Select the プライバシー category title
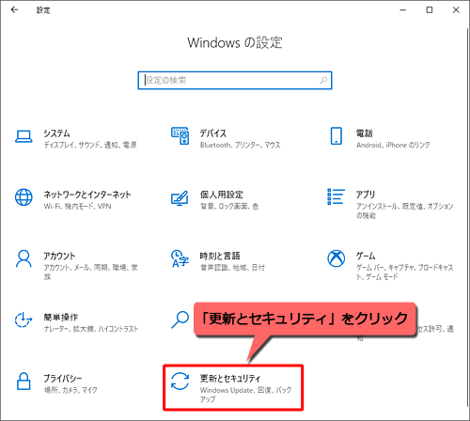This screenshot has height=421, width=470. point(63,379)
